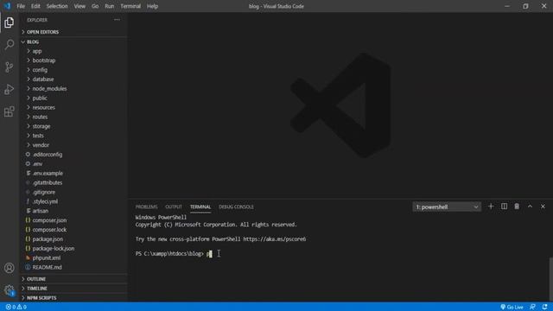
Task: Click the terminal vertical scrollbar
Action: pyautogui.click(x=550, y=278)
